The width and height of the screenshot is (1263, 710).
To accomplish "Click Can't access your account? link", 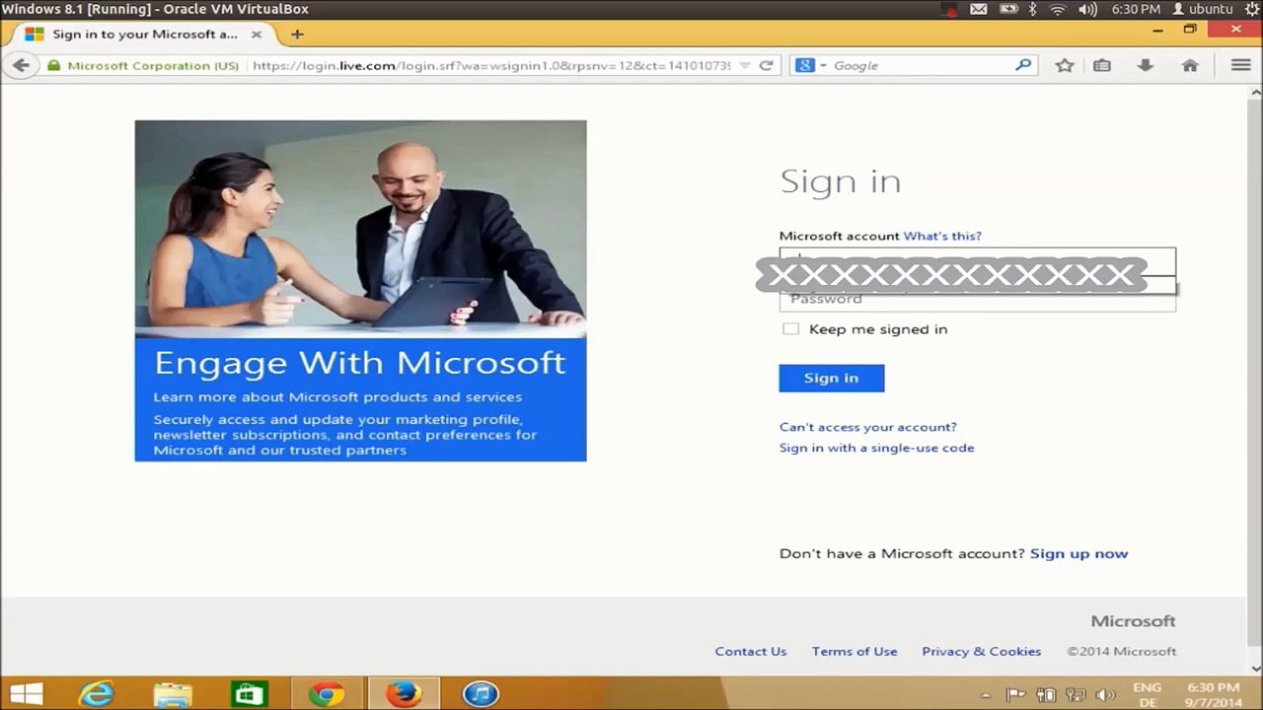I will pyautogui.click(x=868, y=427).
